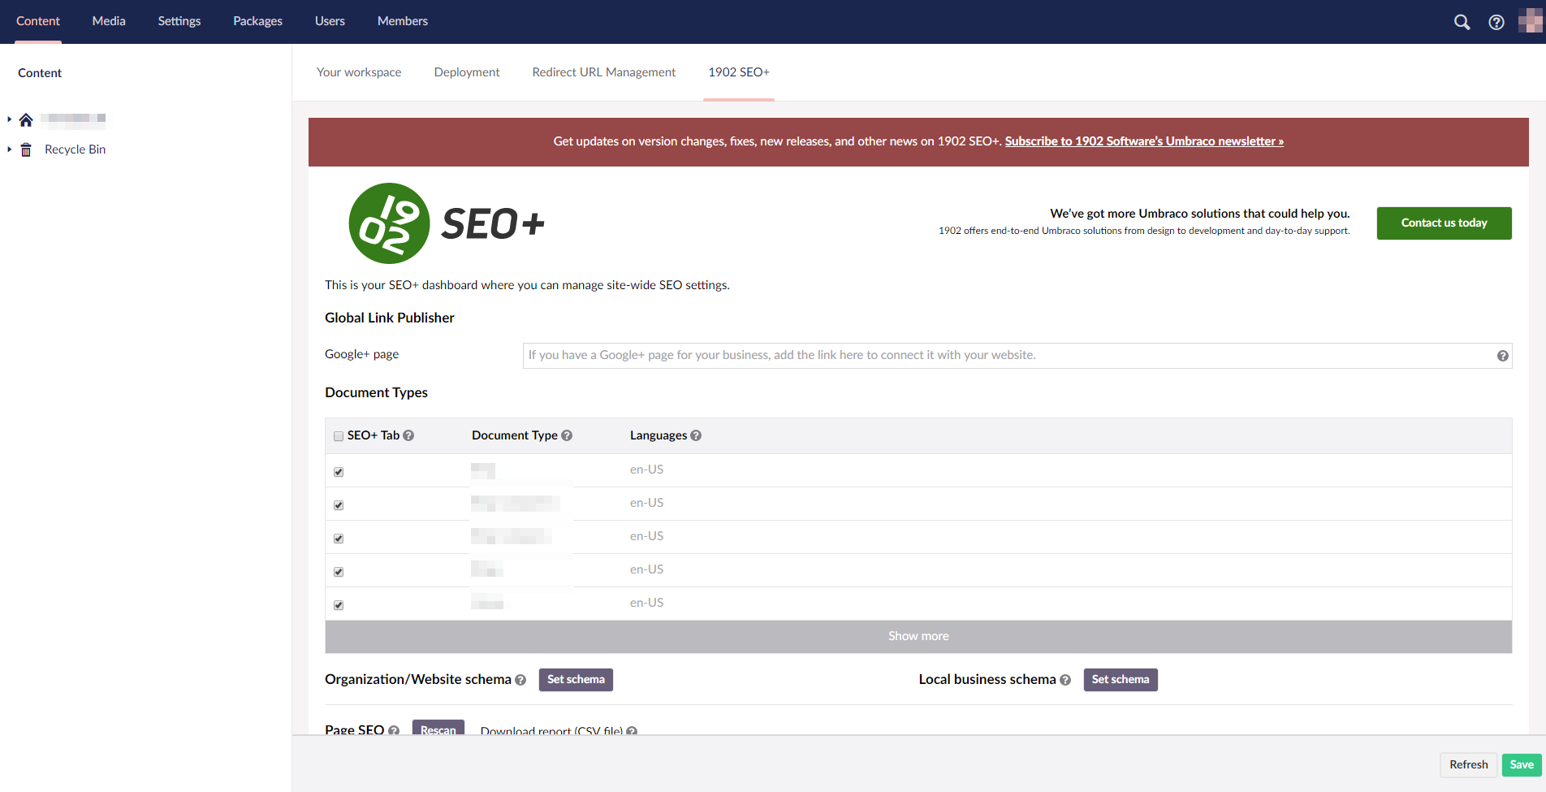Show help tooltip for Document Type column
Viewport: 1546px width, 792px height.
(567, 435)
